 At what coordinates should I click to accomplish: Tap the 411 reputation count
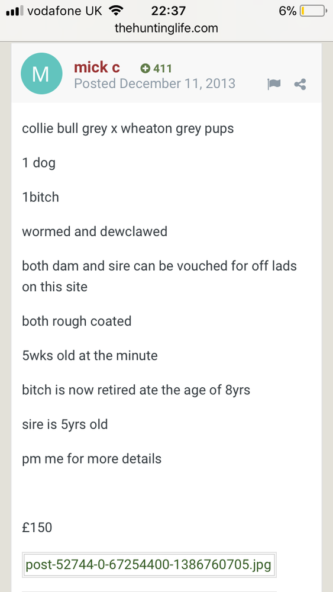coord(163,68)
